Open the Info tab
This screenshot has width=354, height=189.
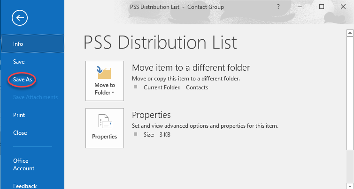(32, 44)
